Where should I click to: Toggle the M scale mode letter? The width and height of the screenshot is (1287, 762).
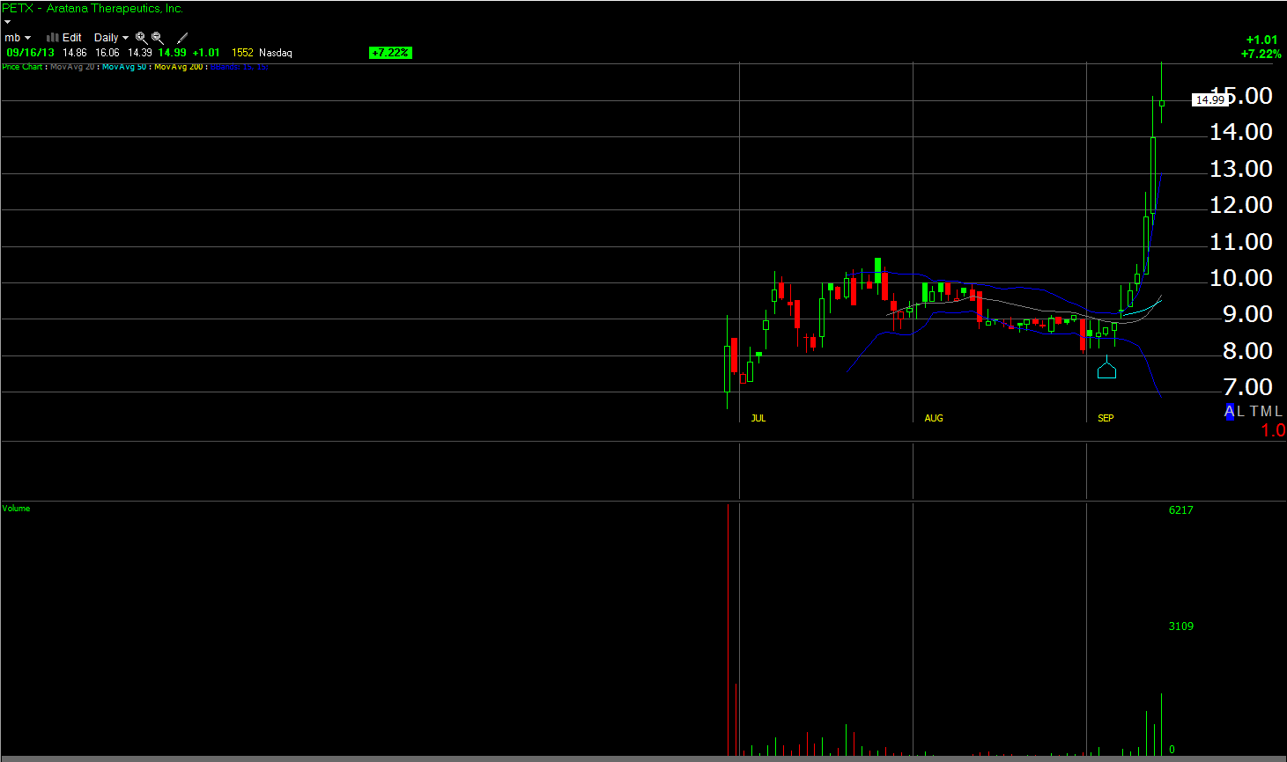(1267, 411)
